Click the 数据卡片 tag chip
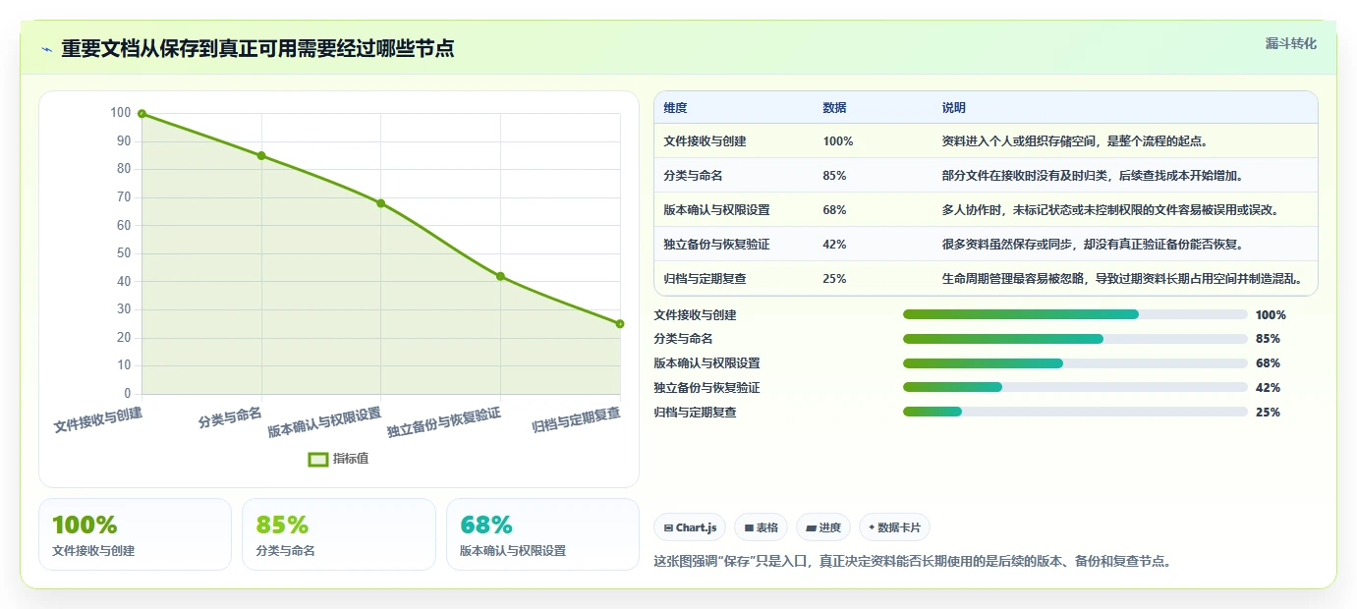 pyautogui.click(x=894, y=527)
